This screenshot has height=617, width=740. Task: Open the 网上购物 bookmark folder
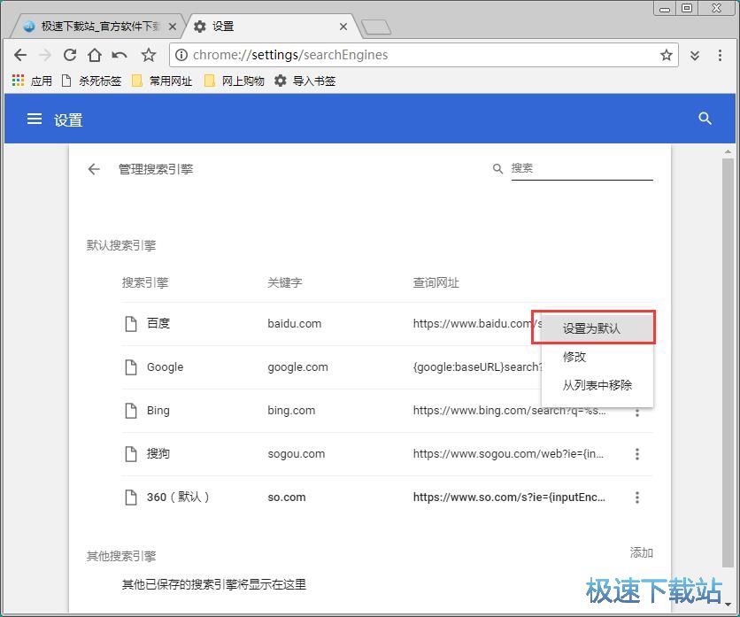pos(234,81)
